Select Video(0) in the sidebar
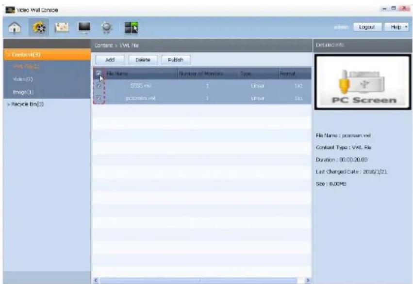 (x=23, y=79)
